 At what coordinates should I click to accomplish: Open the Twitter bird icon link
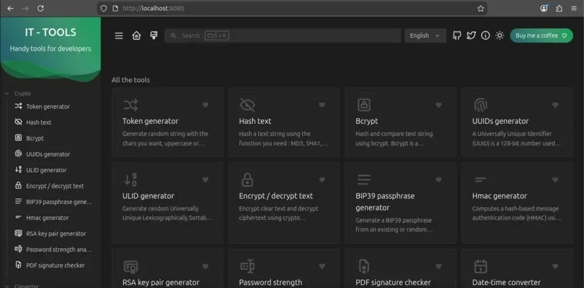[x=471, y=35]
